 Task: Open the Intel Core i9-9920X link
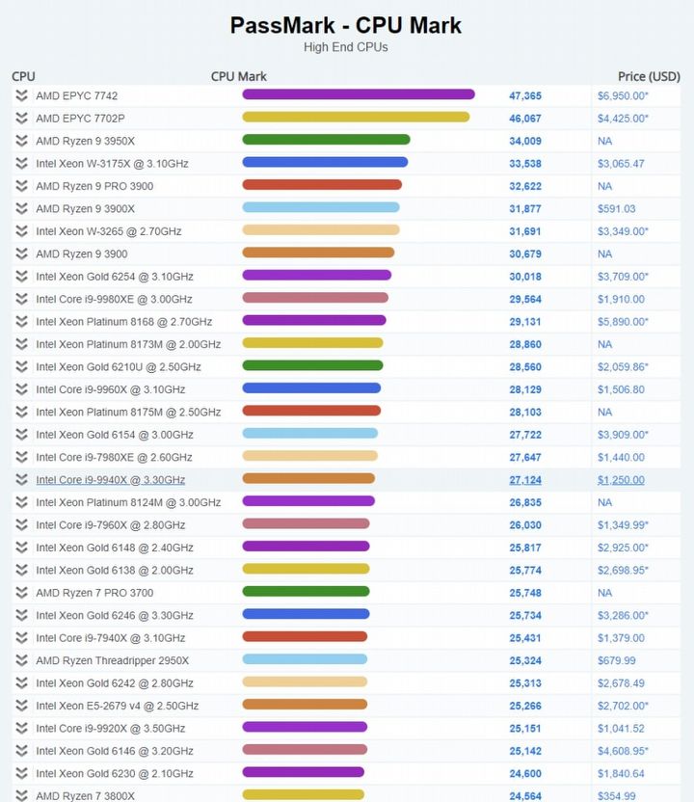point(111,729)
